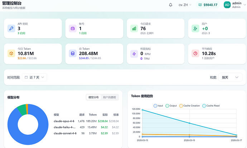
Task: Open the ZH language dropdown
Action: tap(185, 5)
